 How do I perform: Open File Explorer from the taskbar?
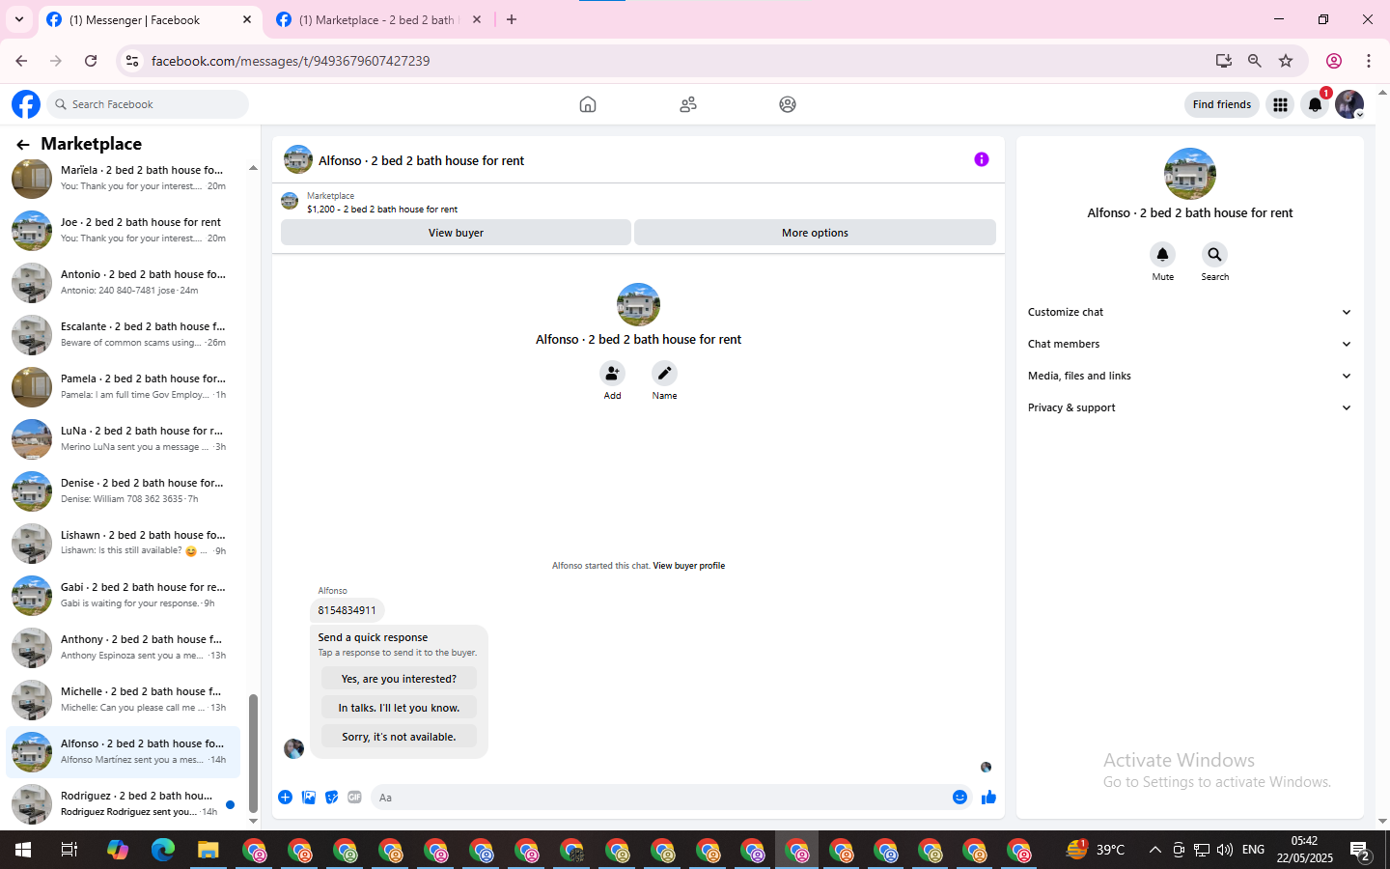(x=208, y=851)
